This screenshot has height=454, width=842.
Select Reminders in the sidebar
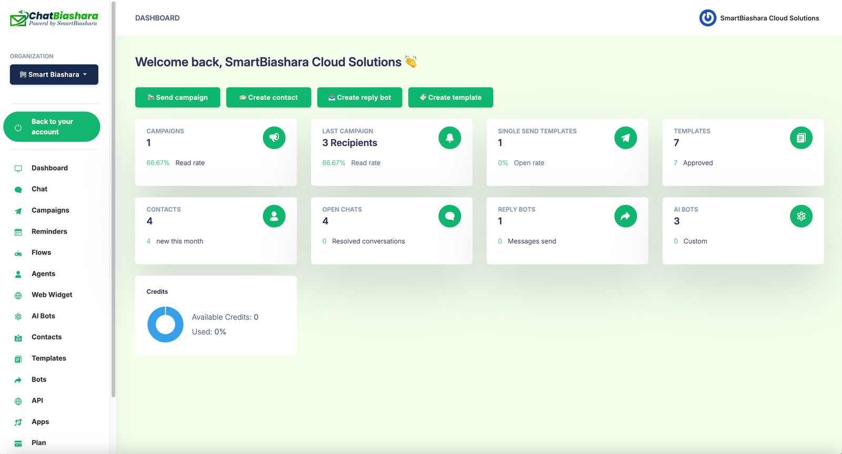pos(49,231)
